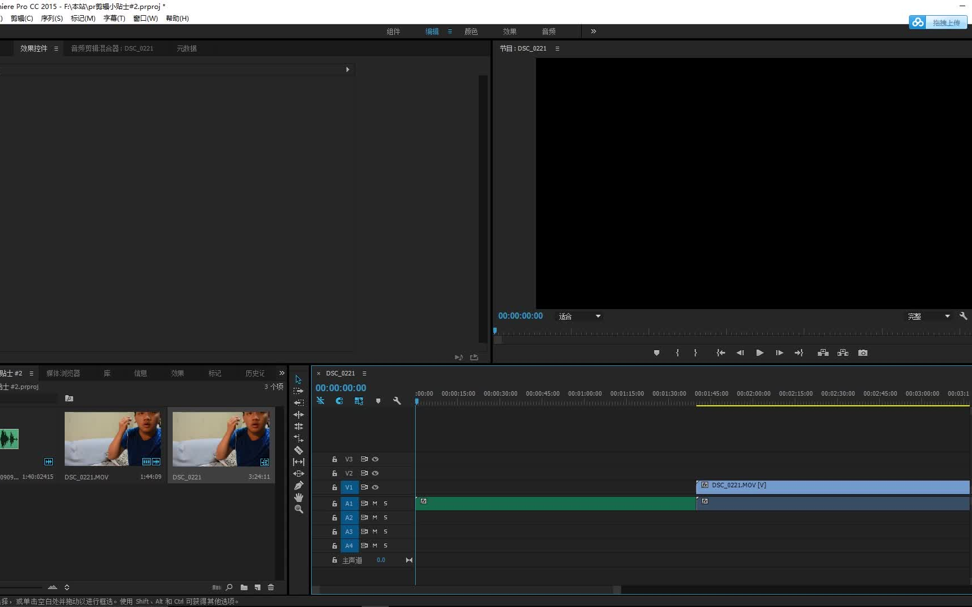Select the Rolling Edit tool
Screen dimensions: 972x607
[x=298, y=427]
